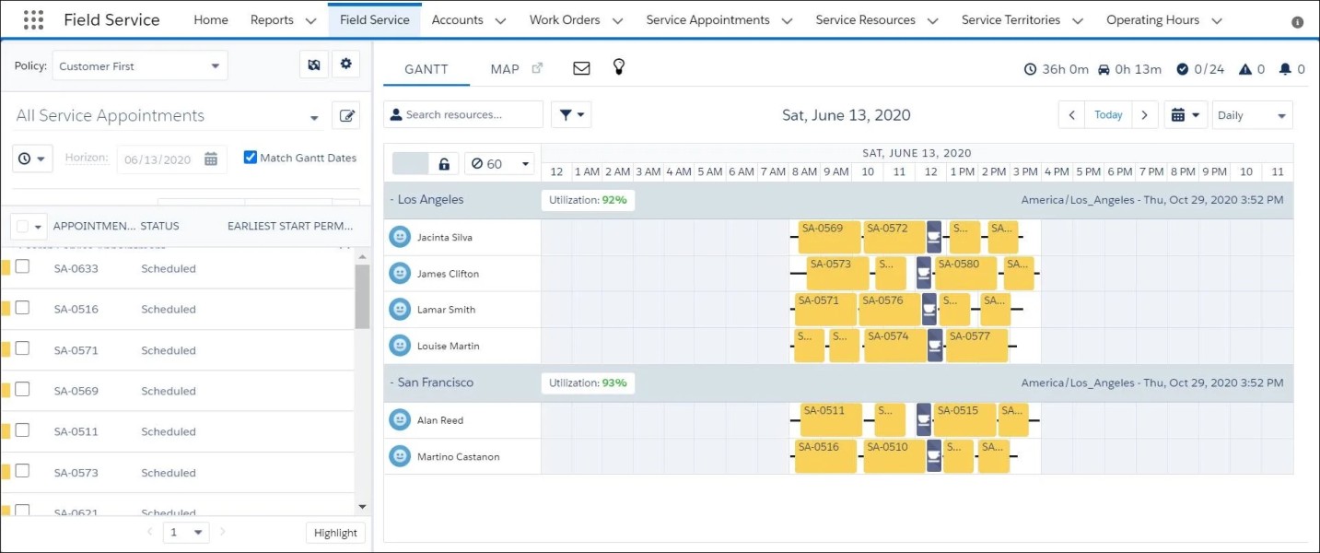Uncheck Match Gantt Dates checkbox
This screenshot has height=553, width=1320.
(250, 158)
